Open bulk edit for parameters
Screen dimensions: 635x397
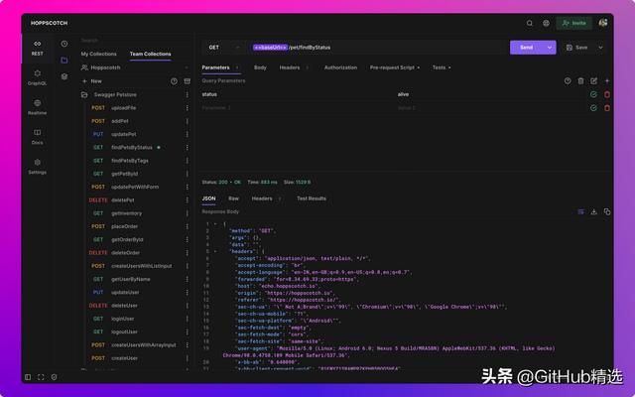point(593,81)
